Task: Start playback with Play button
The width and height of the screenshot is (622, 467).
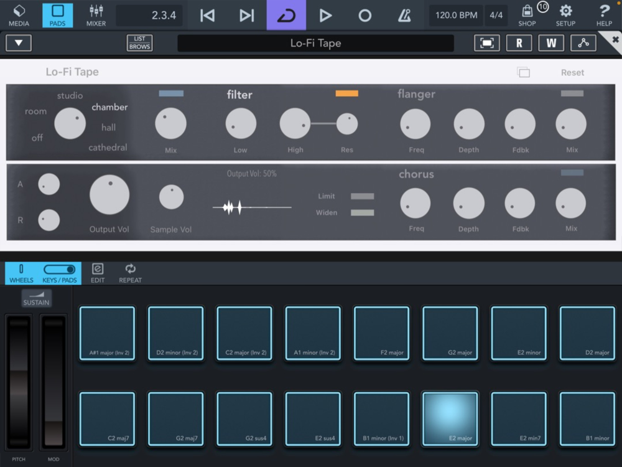Action: pos(325,16)
